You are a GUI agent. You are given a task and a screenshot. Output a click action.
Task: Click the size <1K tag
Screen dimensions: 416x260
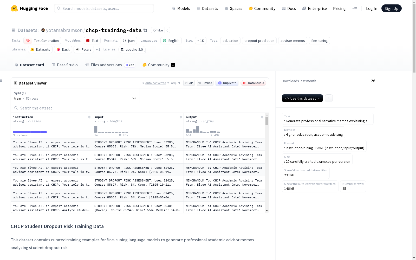(201, 41)
